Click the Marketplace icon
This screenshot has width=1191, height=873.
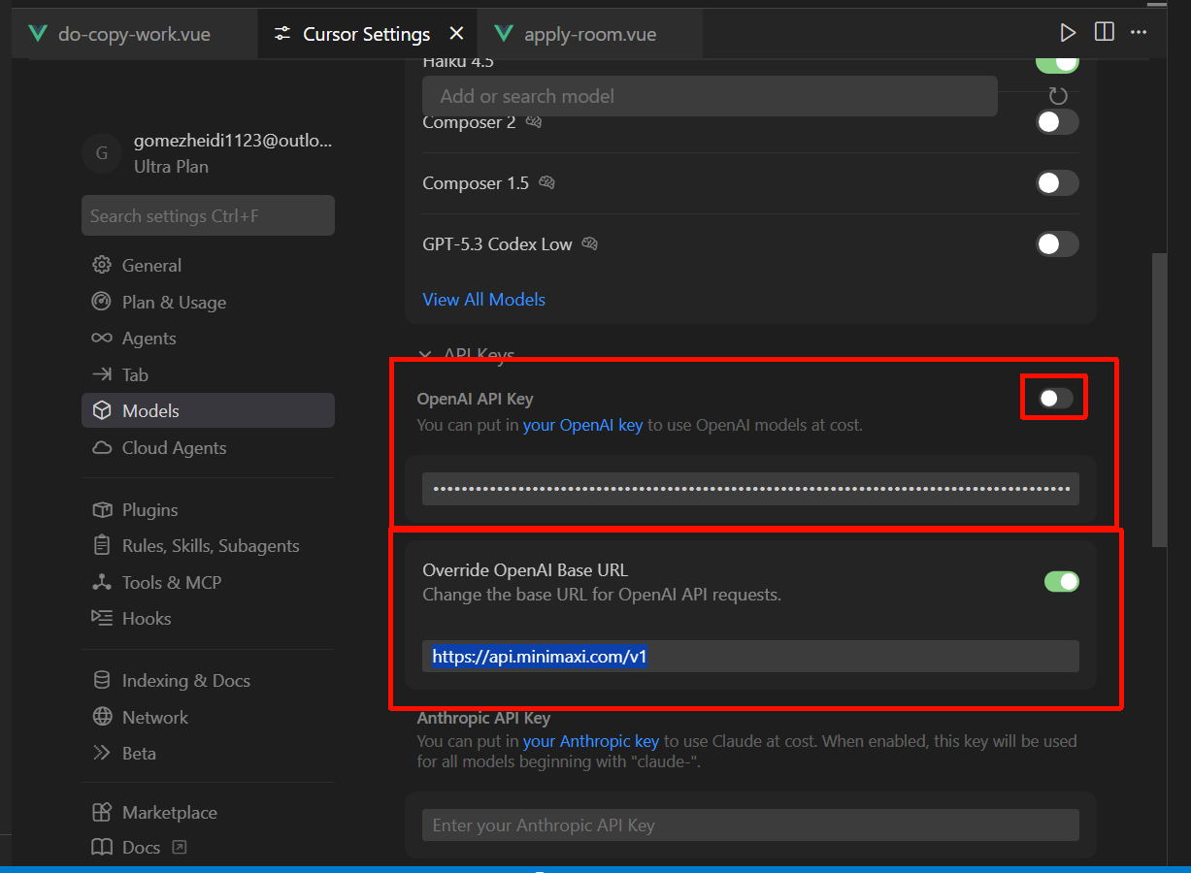[102, 812]
